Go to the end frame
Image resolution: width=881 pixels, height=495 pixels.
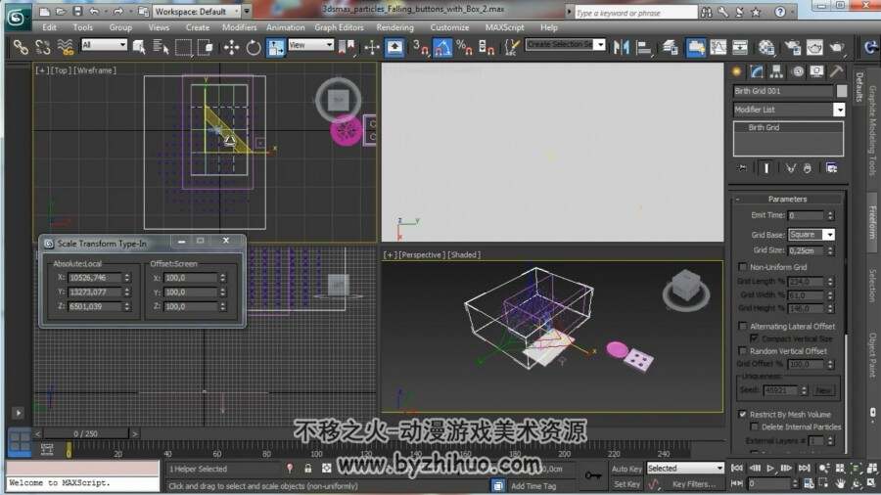click(x=805, y=468)
